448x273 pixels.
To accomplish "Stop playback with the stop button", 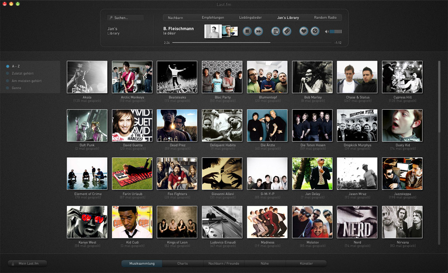I will pyautogui.click(x=247, y=31).
